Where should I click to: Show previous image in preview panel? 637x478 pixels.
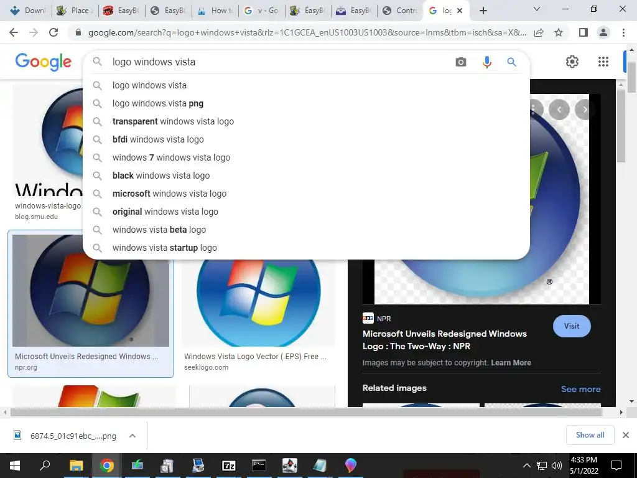click(559, 110)
